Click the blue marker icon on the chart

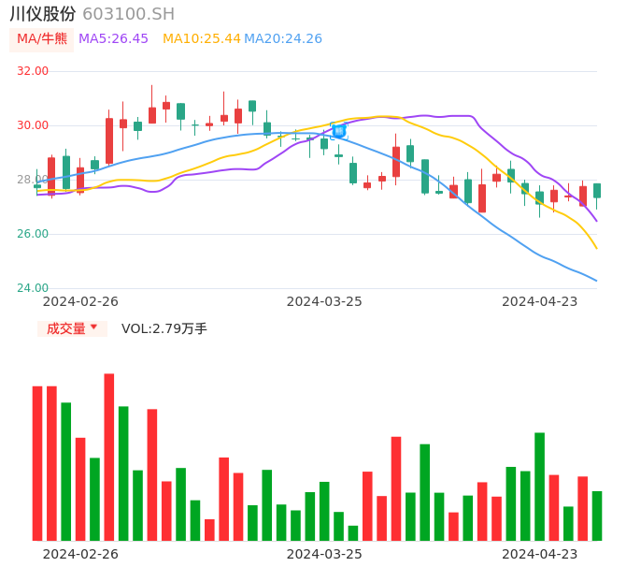338,131
